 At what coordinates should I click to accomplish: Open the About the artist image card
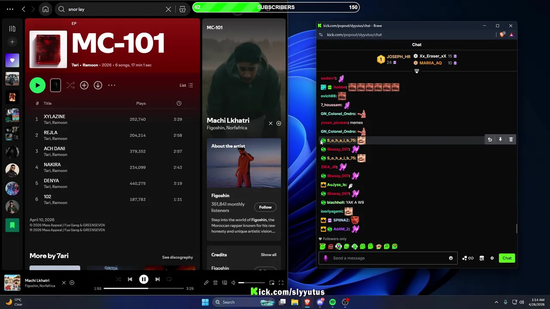(x=244, y=163)
